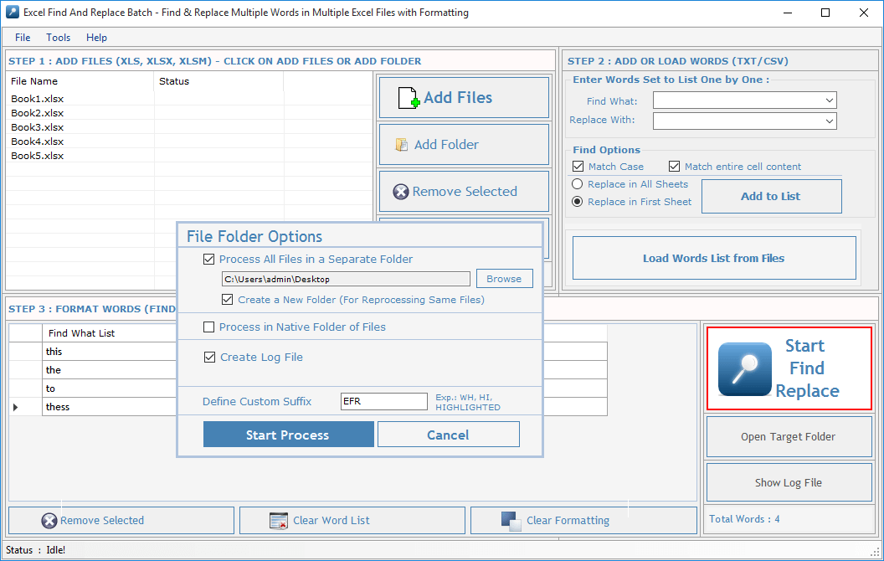Click the bottom Remove Selected X icon
Image resolution: width=884 pixels, height=561 pixels.
click(49, 521)
